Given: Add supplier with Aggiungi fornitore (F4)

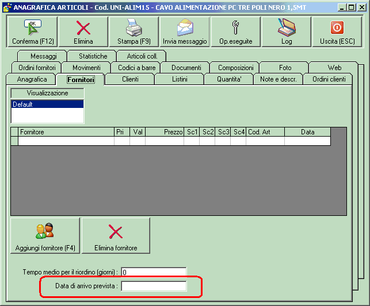Looking at the screenshot, I should coord(45,235).
